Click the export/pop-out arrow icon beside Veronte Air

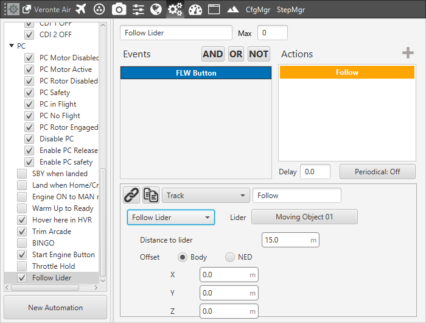pyautogui.click(x=27, y=10)
